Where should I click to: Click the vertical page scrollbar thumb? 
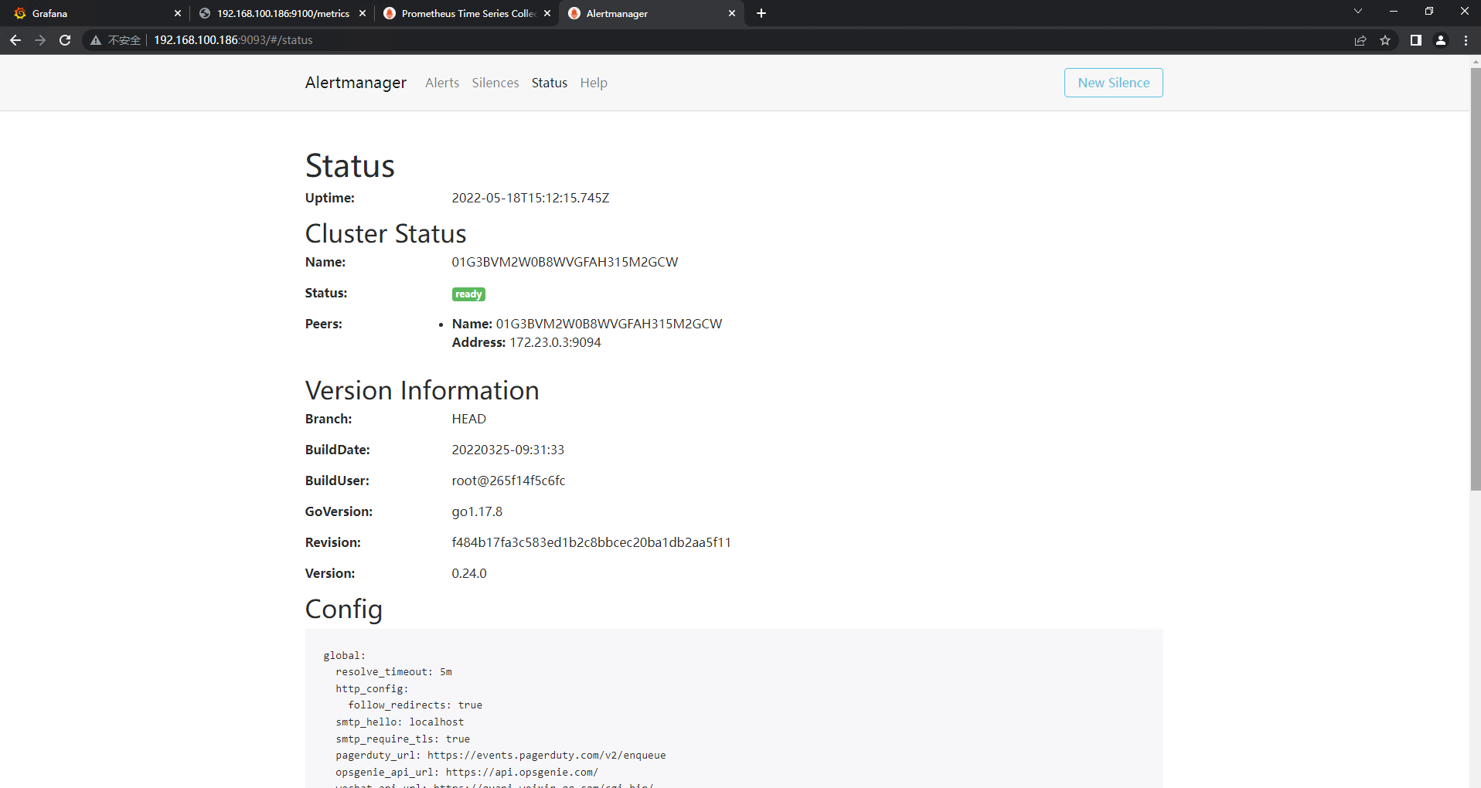[1475, 278]
